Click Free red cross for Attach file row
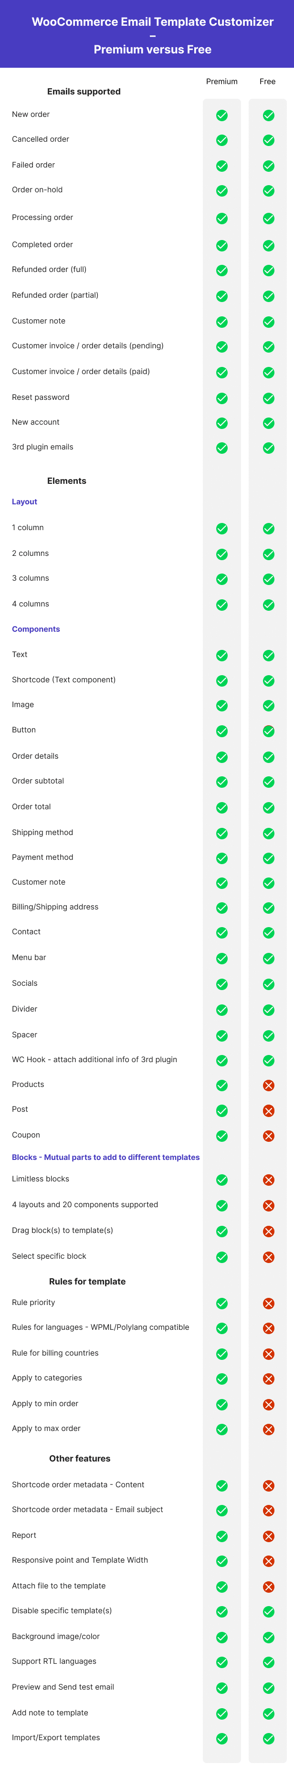The width and height of the screenshot is (294, 1775). [269, 1586]
